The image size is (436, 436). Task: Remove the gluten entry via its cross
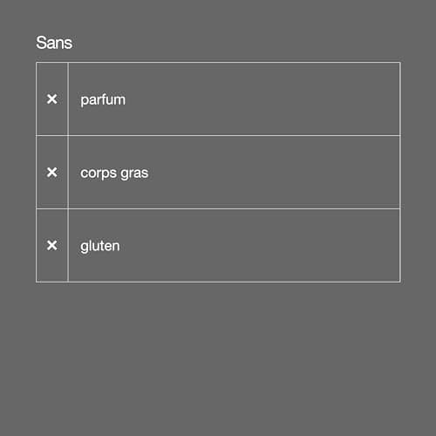[x=52, y=245]
